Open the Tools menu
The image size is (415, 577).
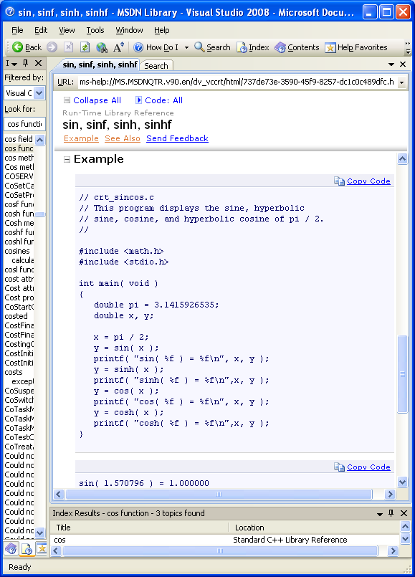(95, 30)
